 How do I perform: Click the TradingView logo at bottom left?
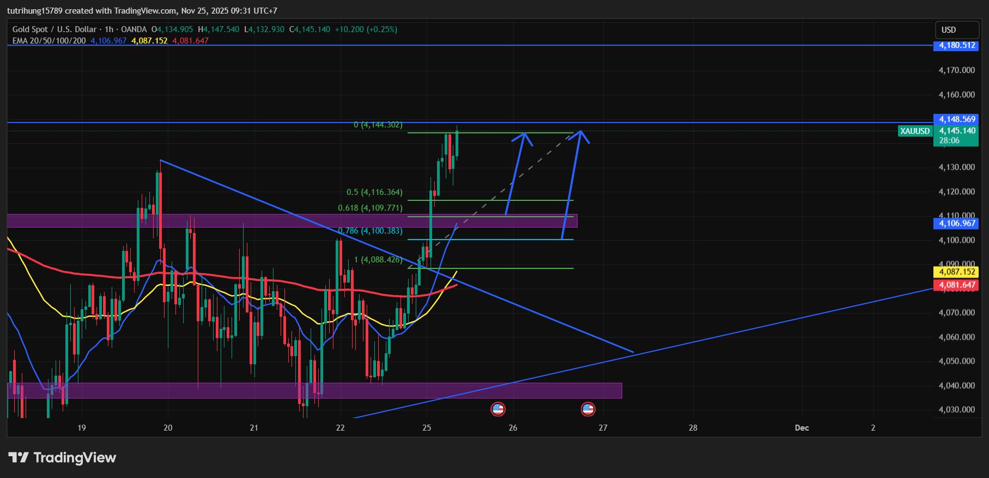pos(62,458)
